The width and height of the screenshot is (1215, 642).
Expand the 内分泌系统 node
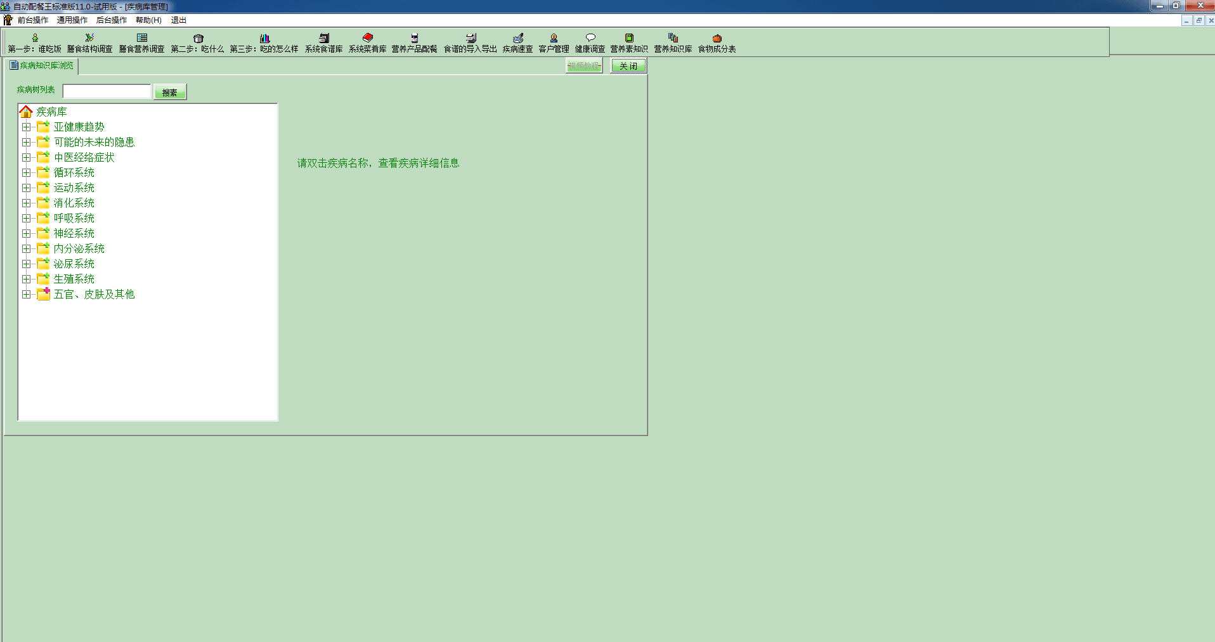[26, 248]
